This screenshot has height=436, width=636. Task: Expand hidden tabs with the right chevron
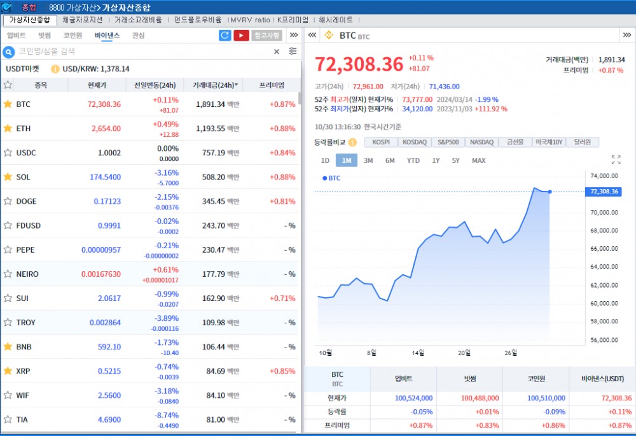[x=293, y=36]
